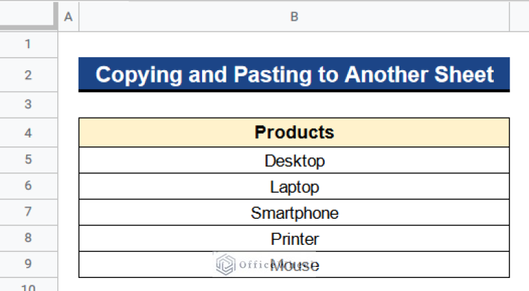
Task: Select row 1 header
Action: (28, 45)
